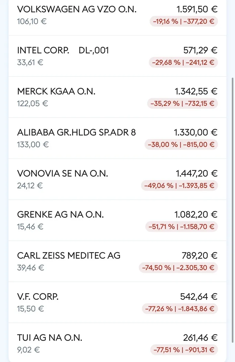Open the Vonovia SE NA O.N. position
235x362 pixels.
coord(63,173)
